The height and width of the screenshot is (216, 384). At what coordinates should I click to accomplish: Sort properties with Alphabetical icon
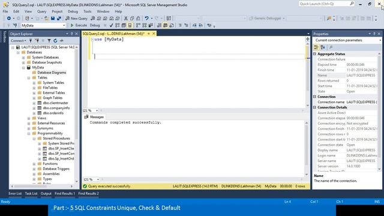323,47
